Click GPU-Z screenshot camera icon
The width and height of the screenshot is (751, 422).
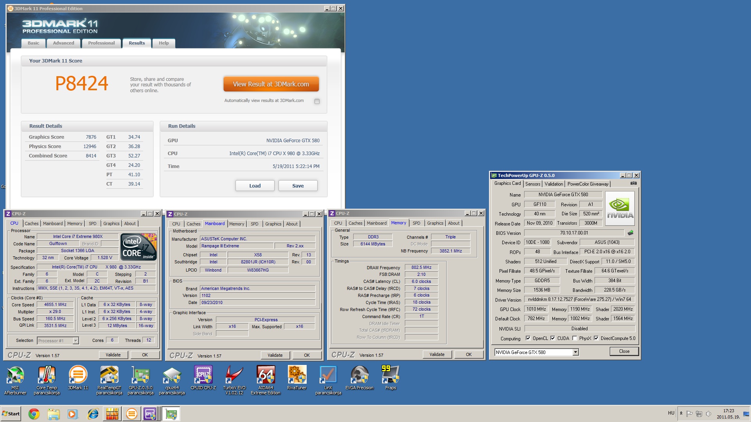[x=633, y=183]
